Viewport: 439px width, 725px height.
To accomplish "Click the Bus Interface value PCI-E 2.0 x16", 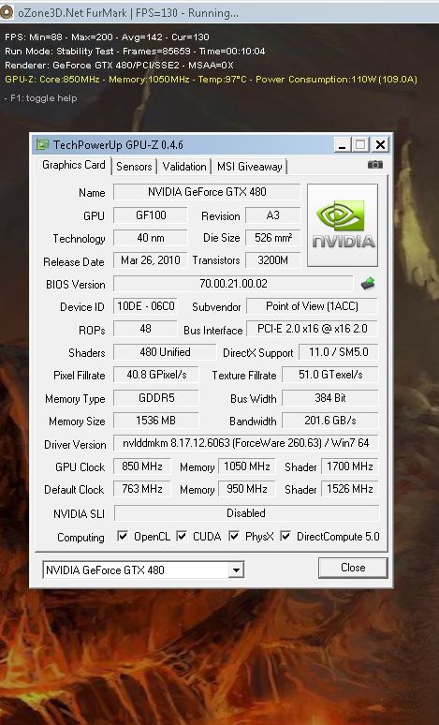I will pyautogui.click(x=313, y=329).
